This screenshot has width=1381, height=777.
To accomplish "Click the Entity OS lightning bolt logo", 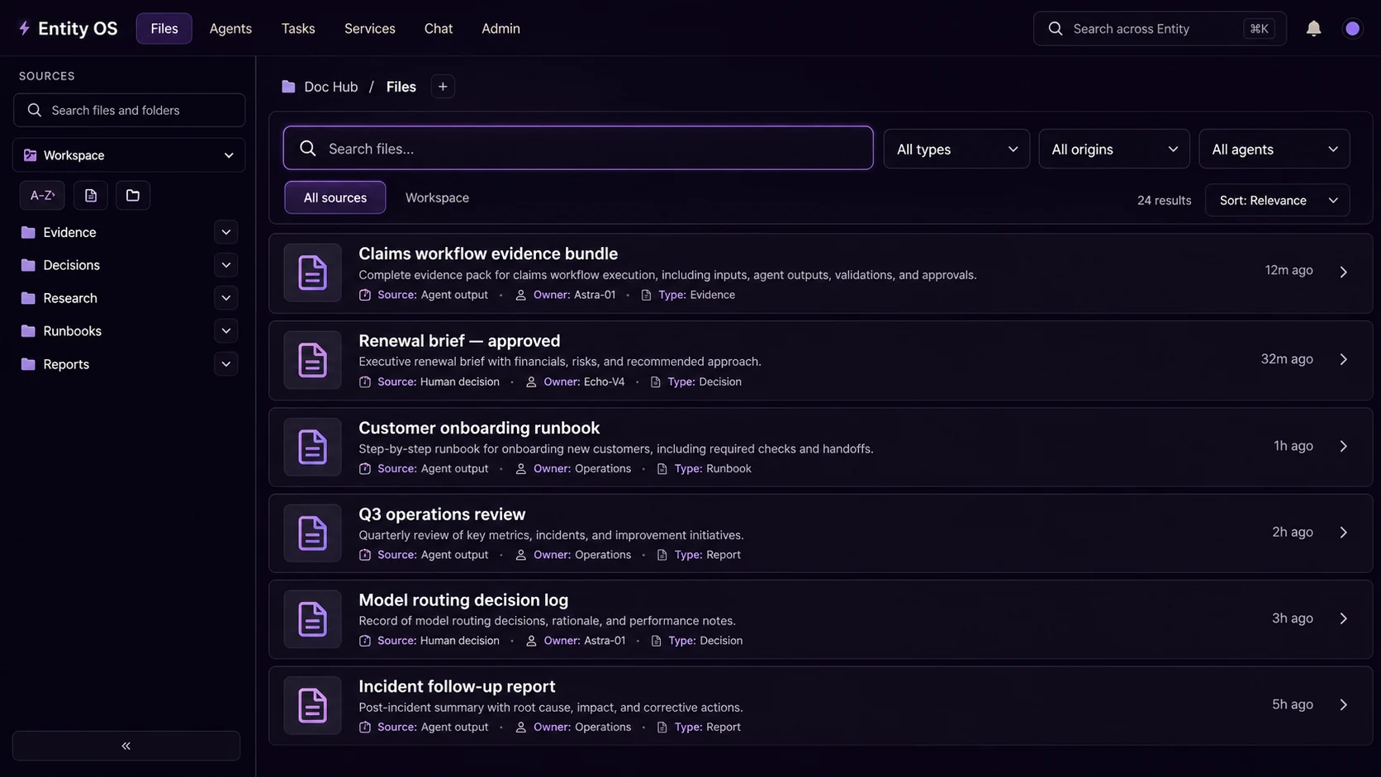I will pos(24,28).
